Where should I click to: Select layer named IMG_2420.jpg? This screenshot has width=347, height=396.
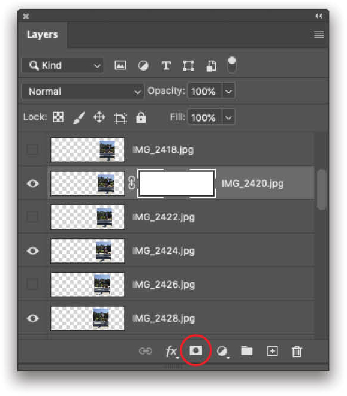click(x=252, y=183)
